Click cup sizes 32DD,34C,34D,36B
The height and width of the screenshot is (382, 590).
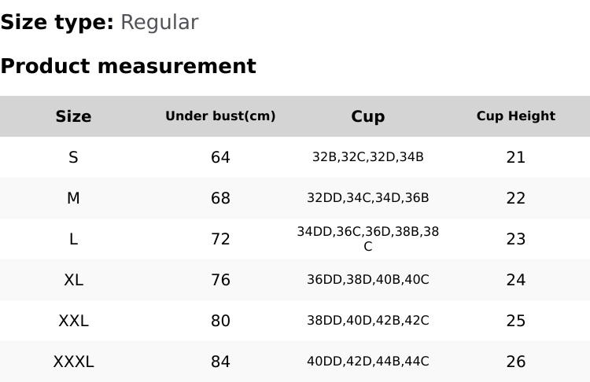pos(367,198)
